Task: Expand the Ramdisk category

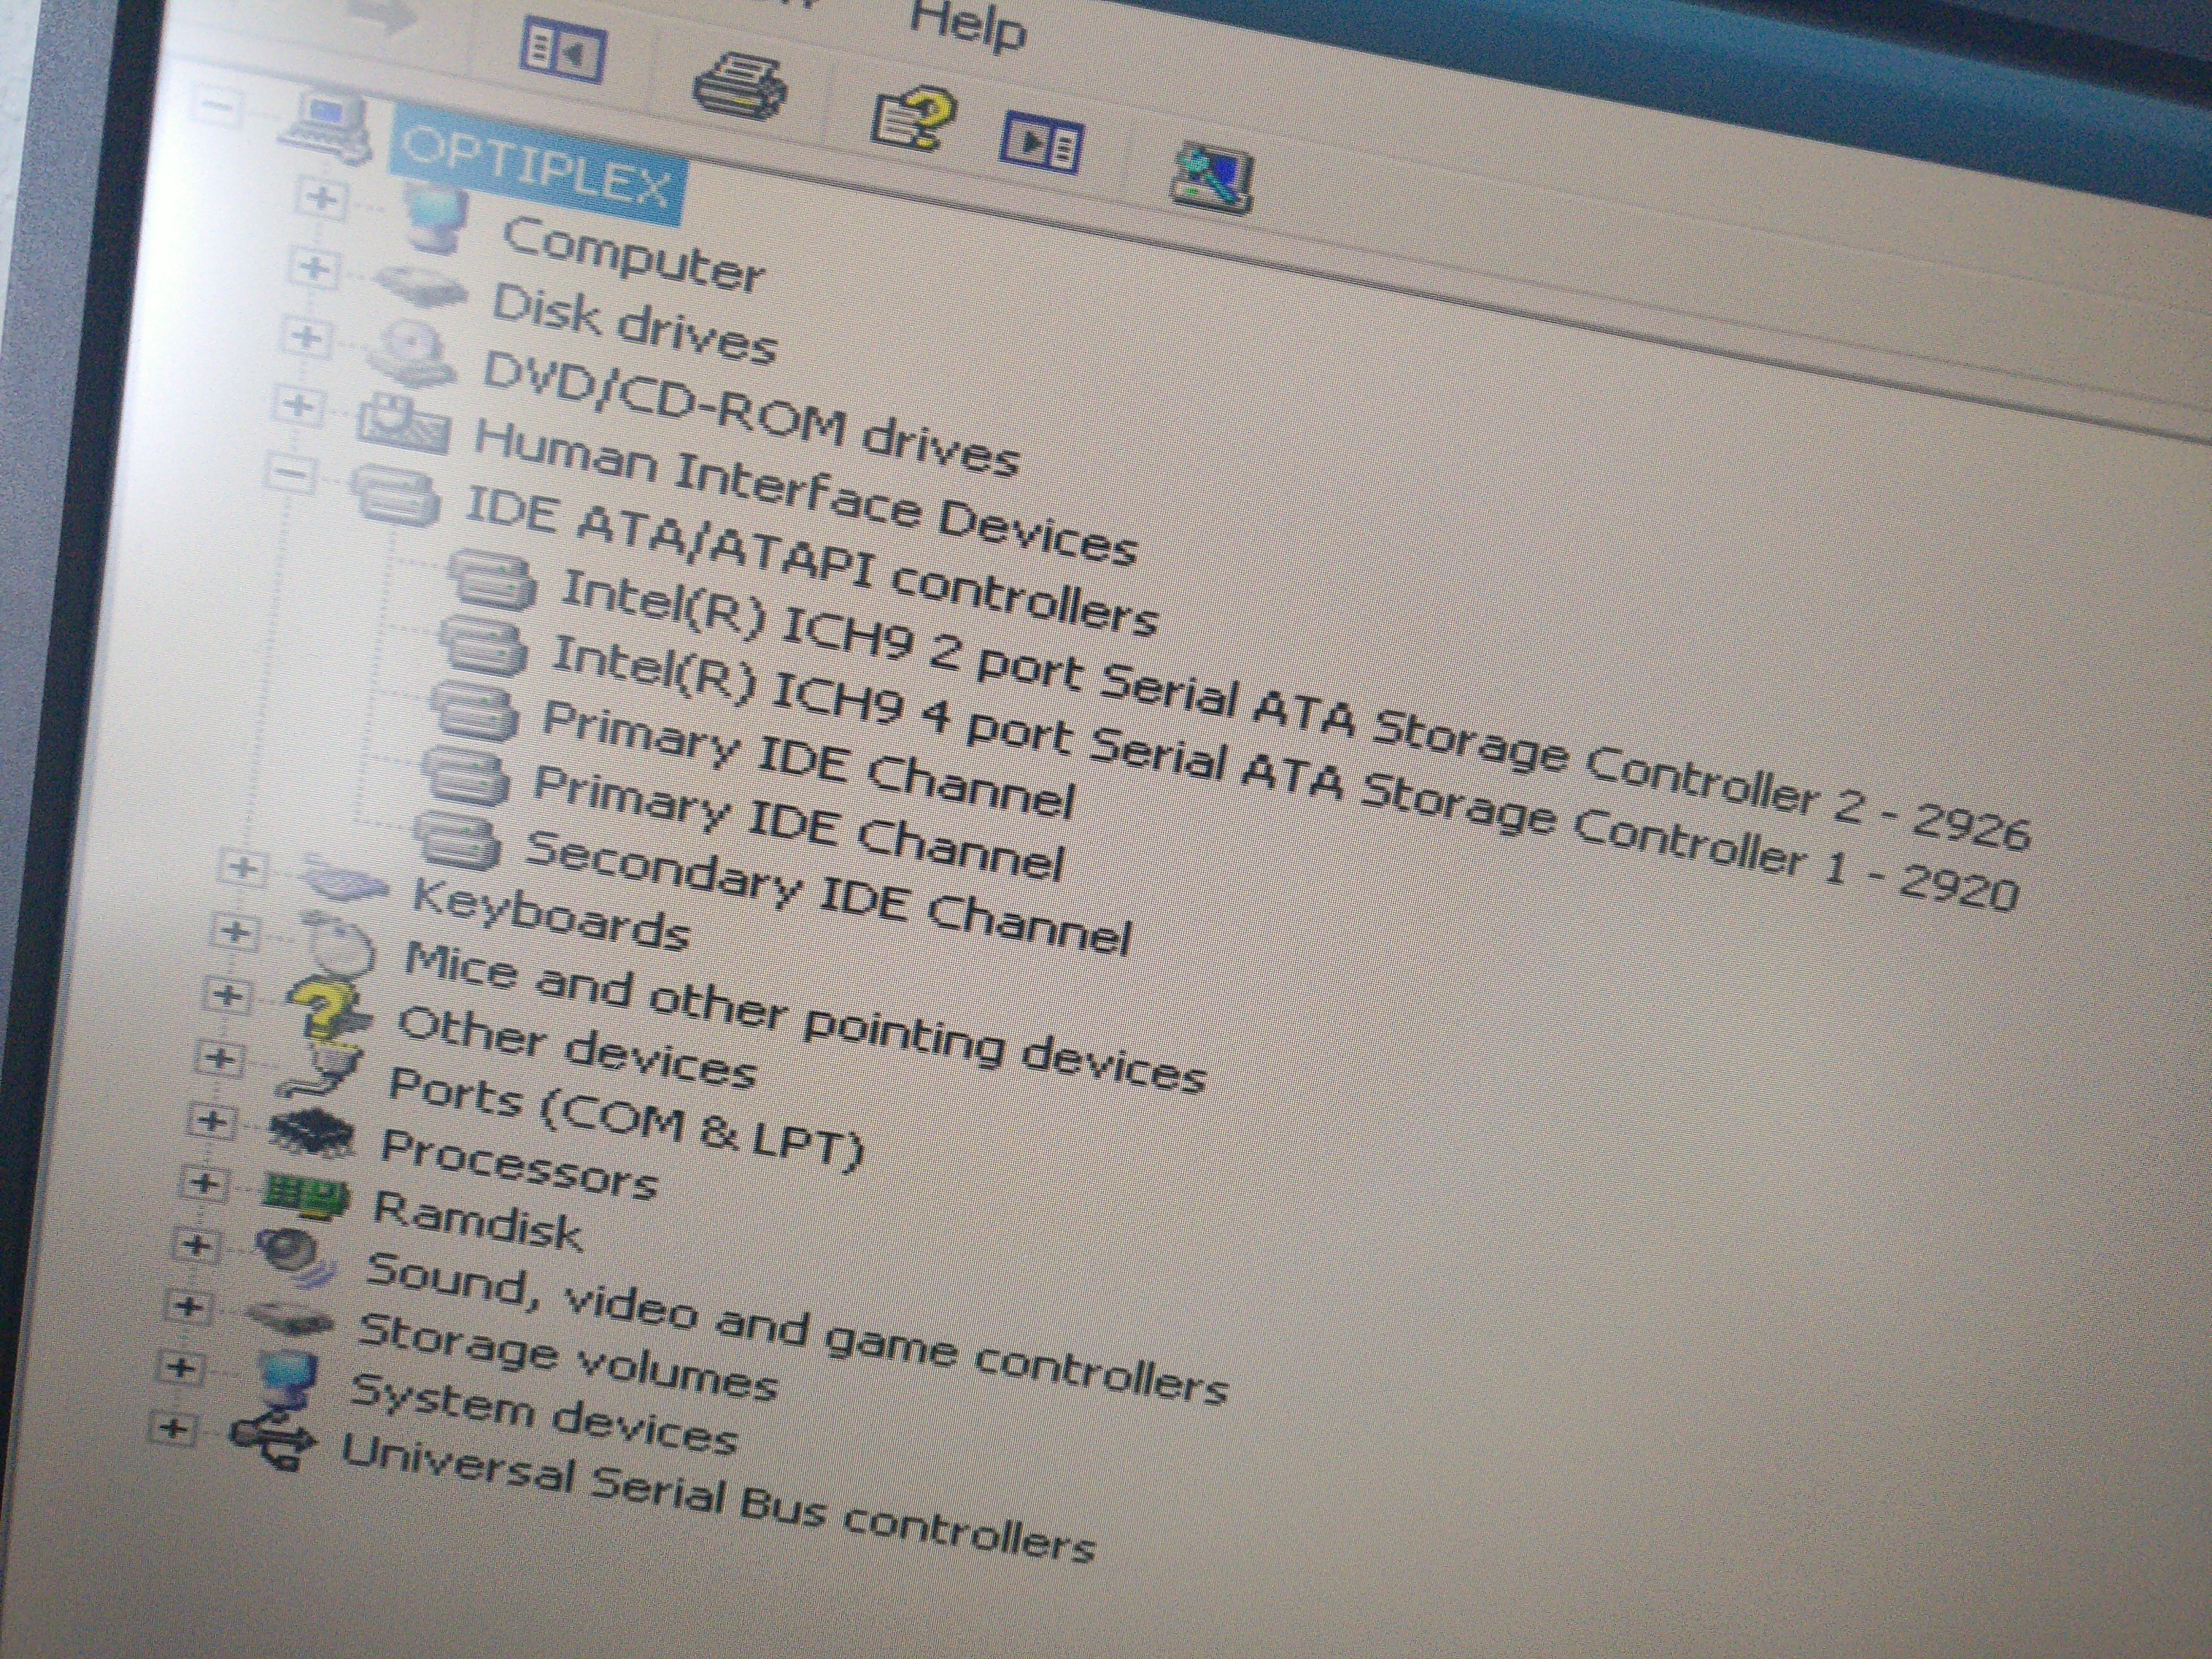Action: point(204,1184)
